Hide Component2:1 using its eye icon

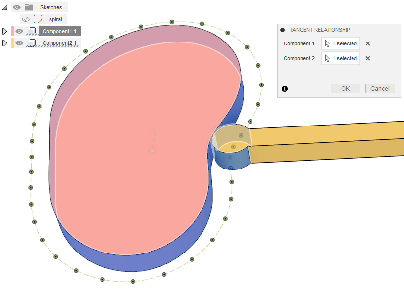tap(19, 43)
